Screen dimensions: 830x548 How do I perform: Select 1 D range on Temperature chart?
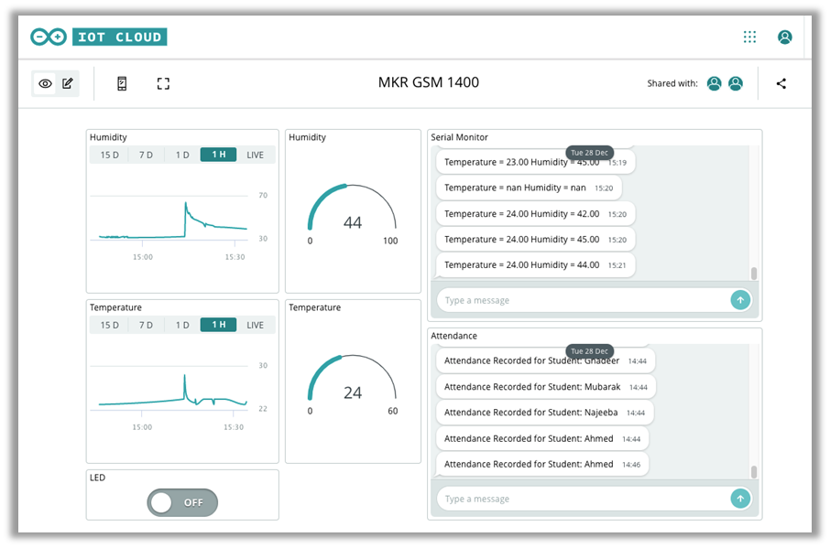(x=182, y=325)
